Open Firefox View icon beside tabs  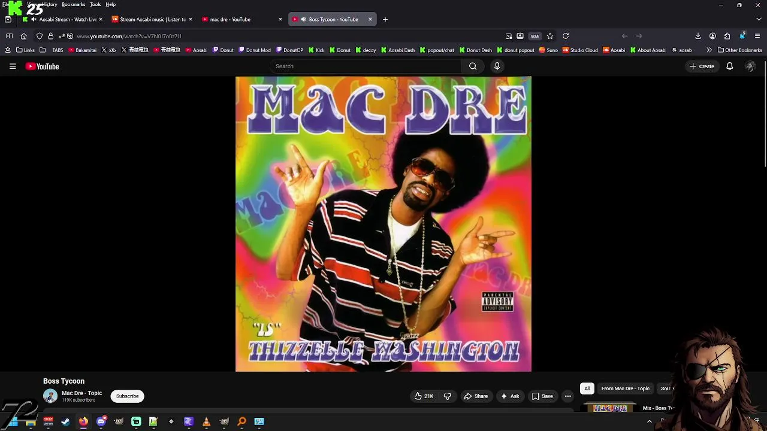(8, 19)
